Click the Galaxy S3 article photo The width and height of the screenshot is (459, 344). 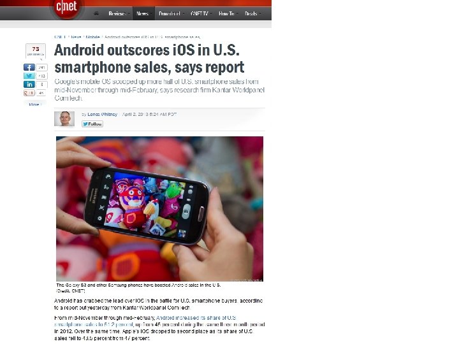coord(159,209)
